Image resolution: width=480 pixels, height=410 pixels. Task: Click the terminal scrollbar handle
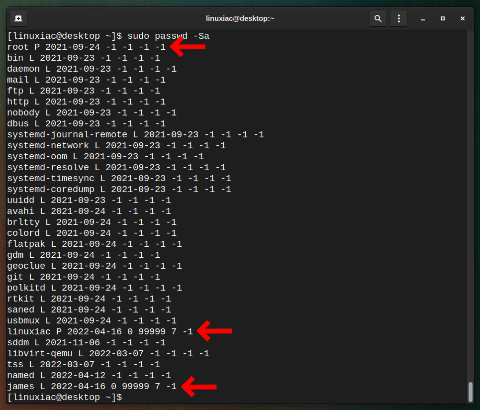[471, 392]
